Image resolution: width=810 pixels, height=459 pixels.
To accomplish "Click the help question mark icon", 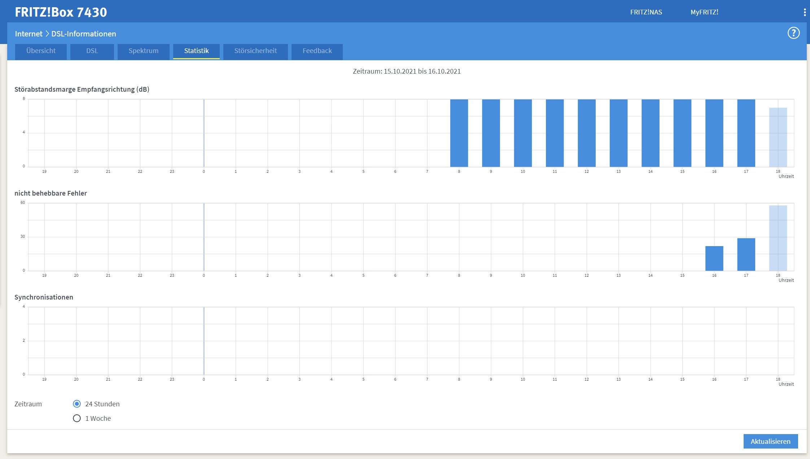I will tap(793, 33).
